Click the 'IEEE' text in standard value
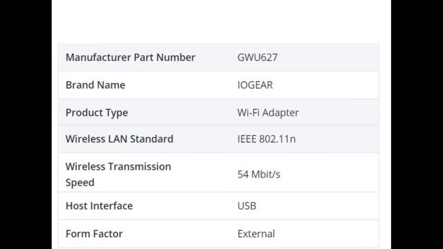Viewport: 443px width, 249px height. pos(247,139)
